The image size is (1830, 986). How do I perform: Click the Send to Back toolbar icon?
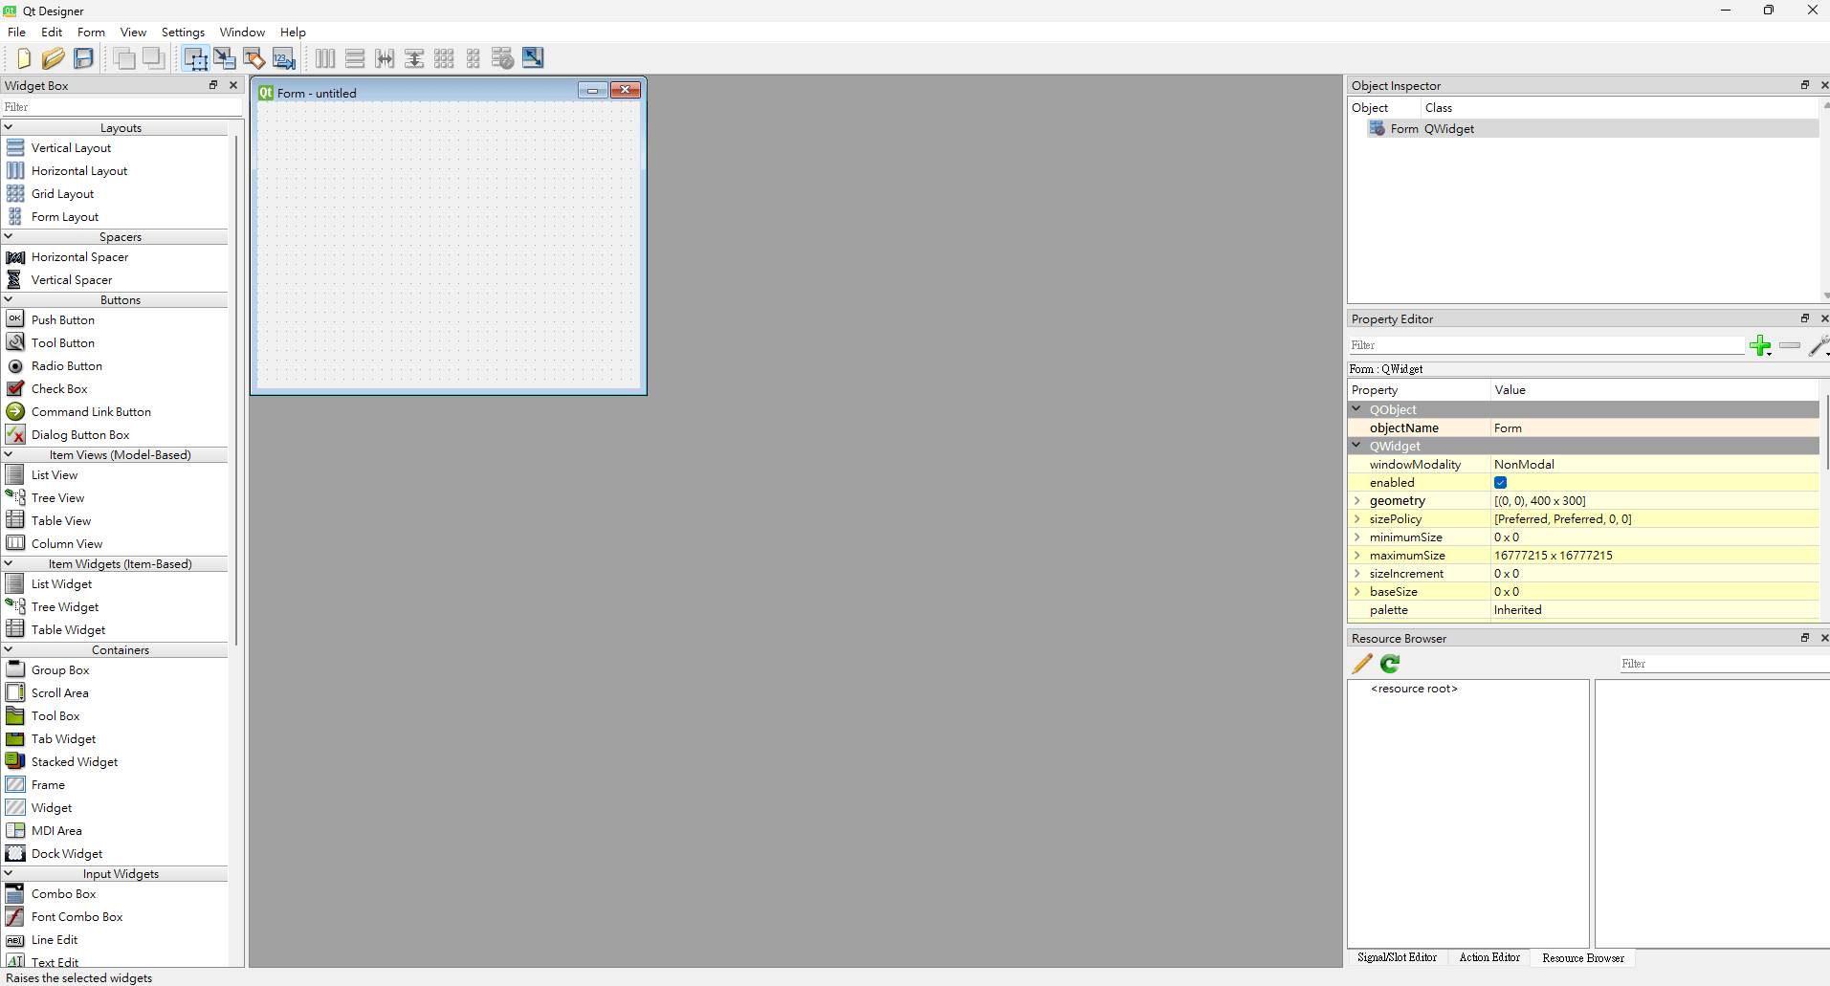point(153,58)
